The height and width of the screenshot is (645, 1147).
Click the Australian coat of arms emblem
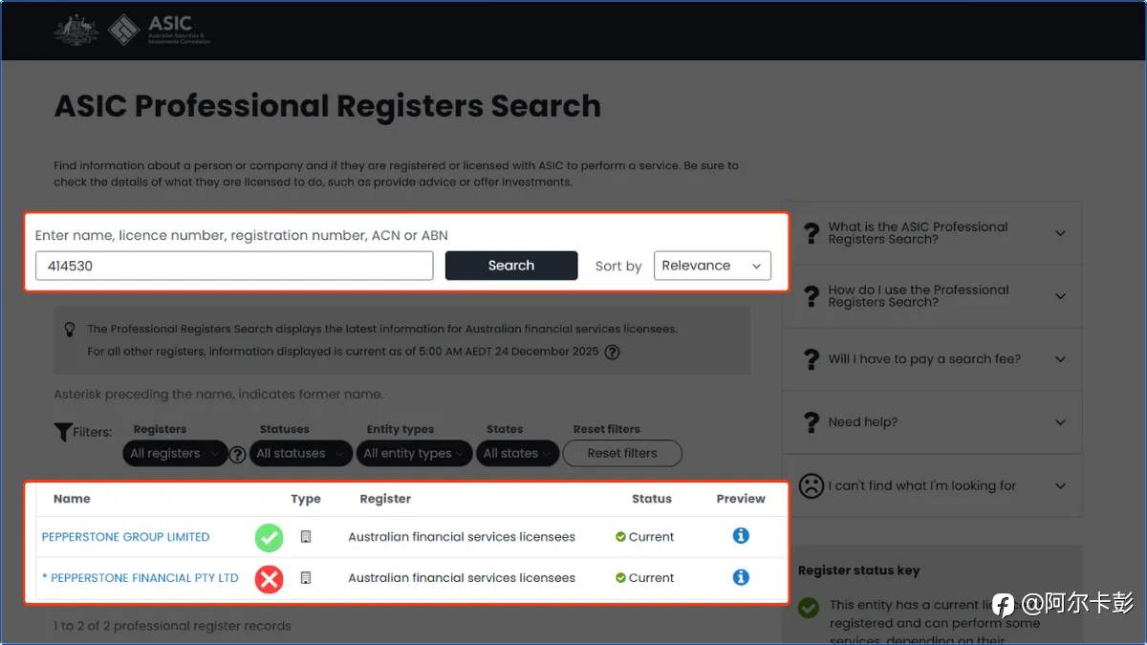point(76,30)
